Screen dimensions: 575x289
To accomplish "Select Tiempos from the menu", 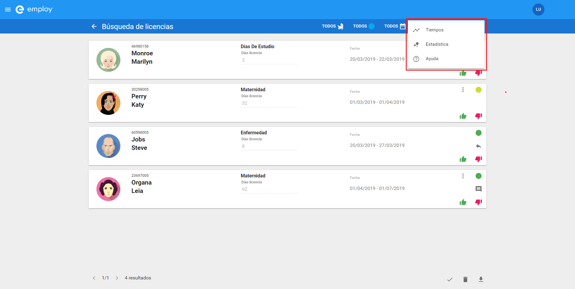I will click(x=446, y=30).
